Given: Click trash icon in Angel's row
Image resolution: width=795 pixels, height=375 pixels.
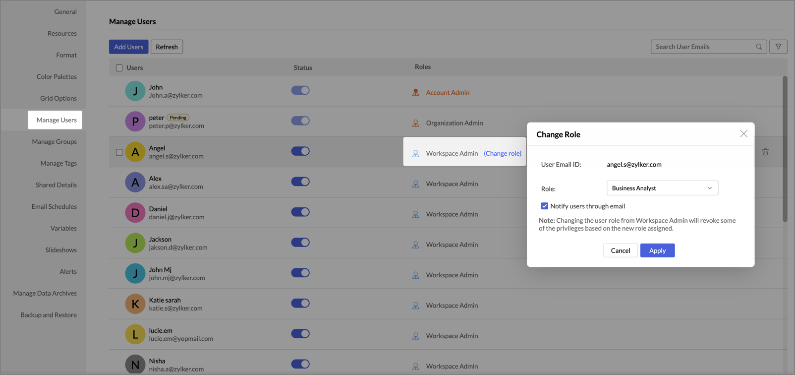Looking at the screenshot, I should [765, 152].
